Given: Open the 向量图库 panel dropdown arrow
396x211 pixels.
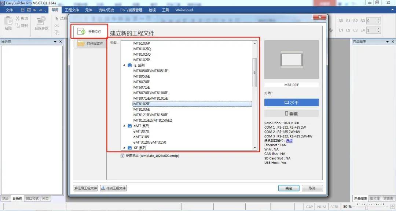Looking at the screenshot, I should (x=388, y=42).
